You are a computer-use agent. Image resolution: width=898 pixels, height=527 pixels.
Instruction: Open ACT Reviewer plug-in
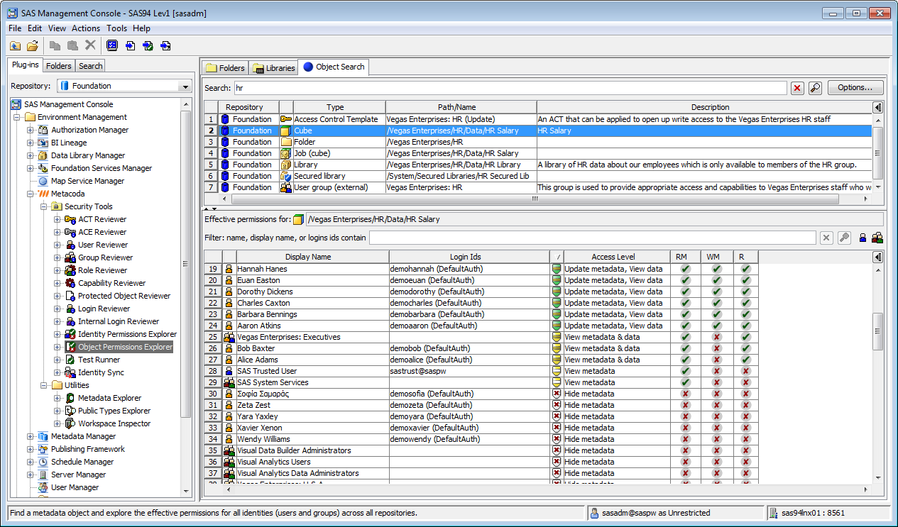(x=102, y=219)
